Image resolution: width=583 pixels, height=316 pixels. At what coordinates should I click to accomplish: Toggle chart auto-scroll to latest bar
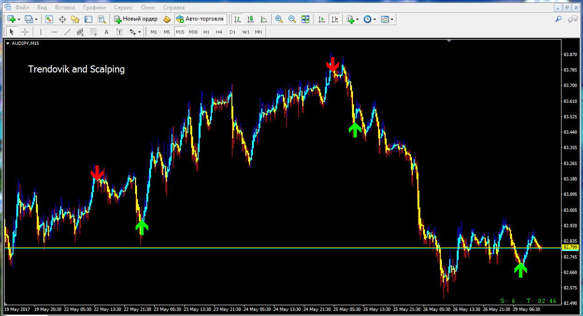click(x=321, y=19)
